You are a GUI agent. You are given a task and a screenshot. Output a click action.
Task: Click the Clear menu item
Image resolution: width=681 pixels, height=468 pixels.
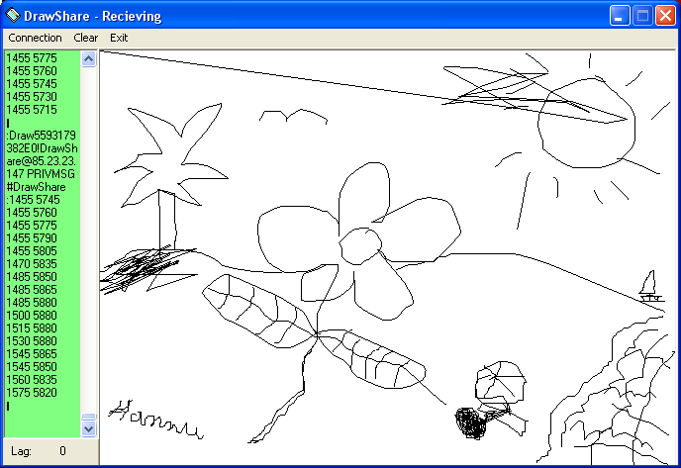point(86,38)
